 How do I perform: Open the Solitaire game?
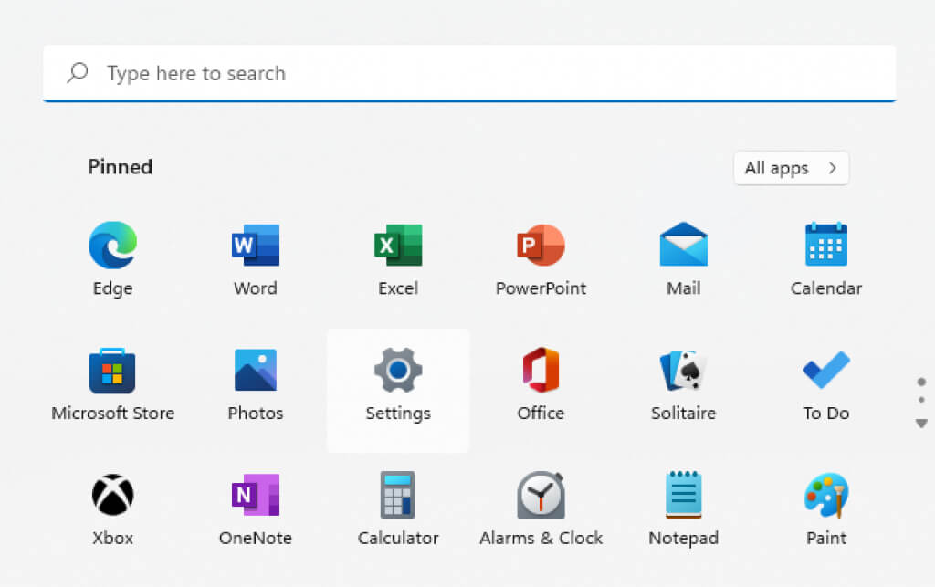[x=683, y=371]
